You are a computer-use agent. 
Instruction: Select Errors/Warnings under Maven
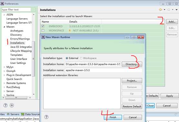(20, 39)
